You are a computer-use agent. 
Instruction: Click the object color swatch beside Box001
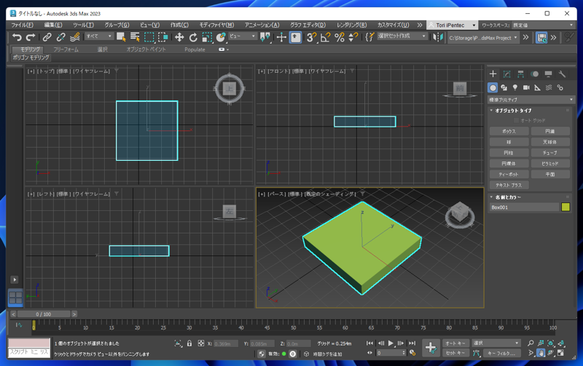pyautogui.click(x=566, y=207)
